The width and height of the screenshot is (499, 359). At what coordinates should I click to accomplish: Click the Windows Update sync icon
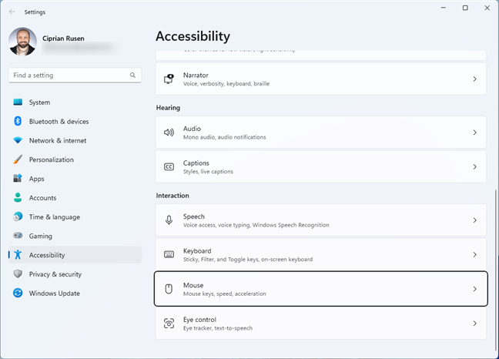pos(18,293)
